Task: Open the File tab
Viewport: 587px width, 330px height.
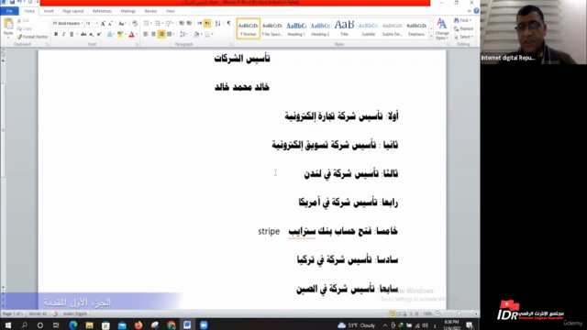Action: [9, 11]
